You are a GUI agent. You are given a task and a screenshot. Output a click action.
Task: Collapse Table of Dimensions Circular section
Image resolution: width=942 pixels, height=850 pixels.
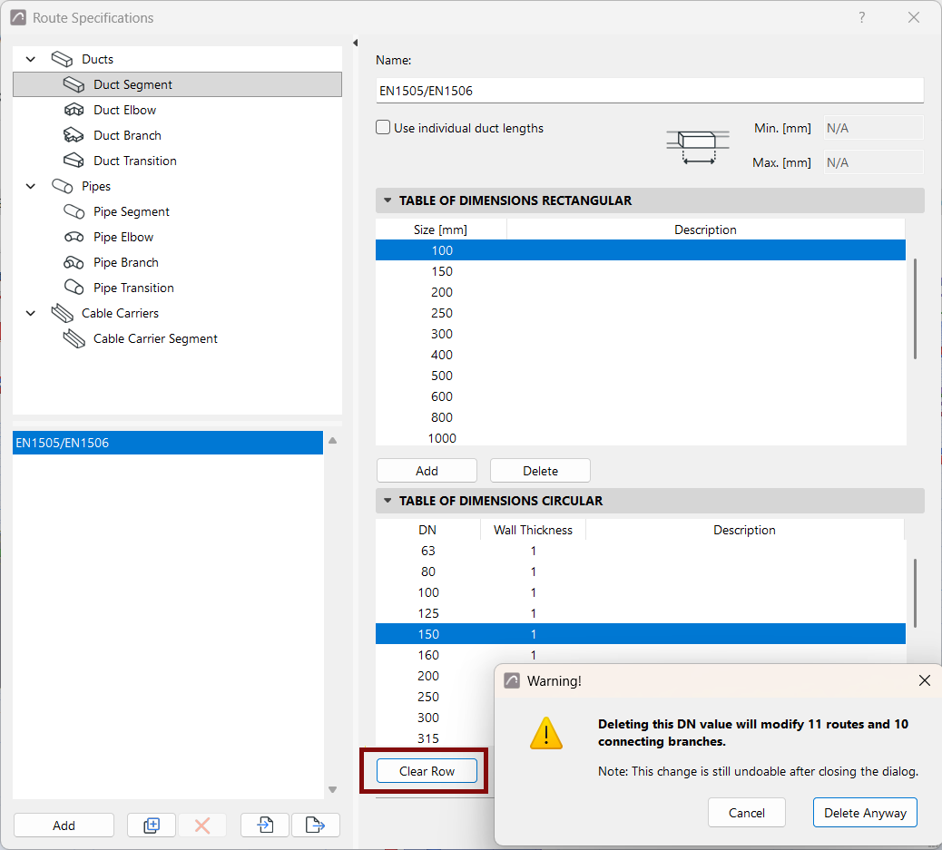pyautogui.click(x=388, y=501)
